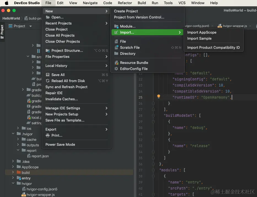
Task: Click the hvigor-wrapper.js tab icon
Action: click(220, 26)
